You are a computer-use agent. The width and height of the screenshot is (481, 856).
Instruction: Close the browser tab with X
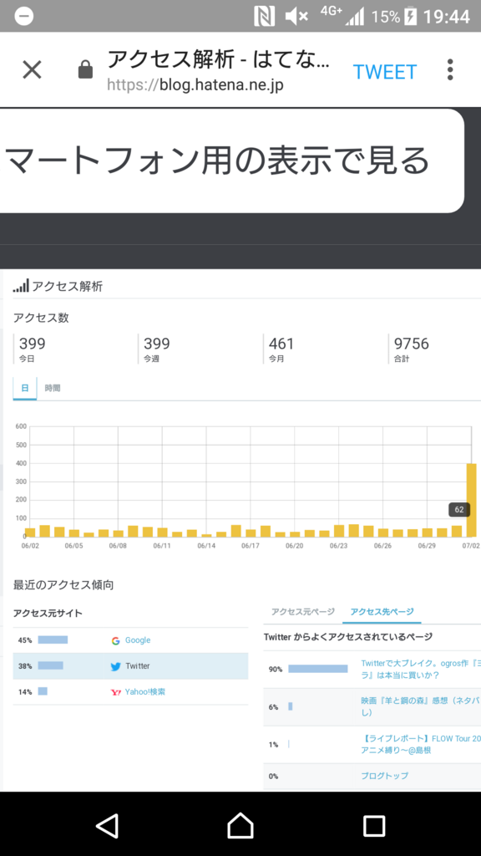click(32, 70)
